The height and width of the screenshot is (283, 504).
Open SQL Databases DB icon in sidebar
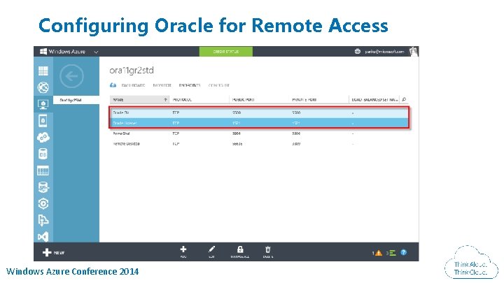click(x=43, y=154)
